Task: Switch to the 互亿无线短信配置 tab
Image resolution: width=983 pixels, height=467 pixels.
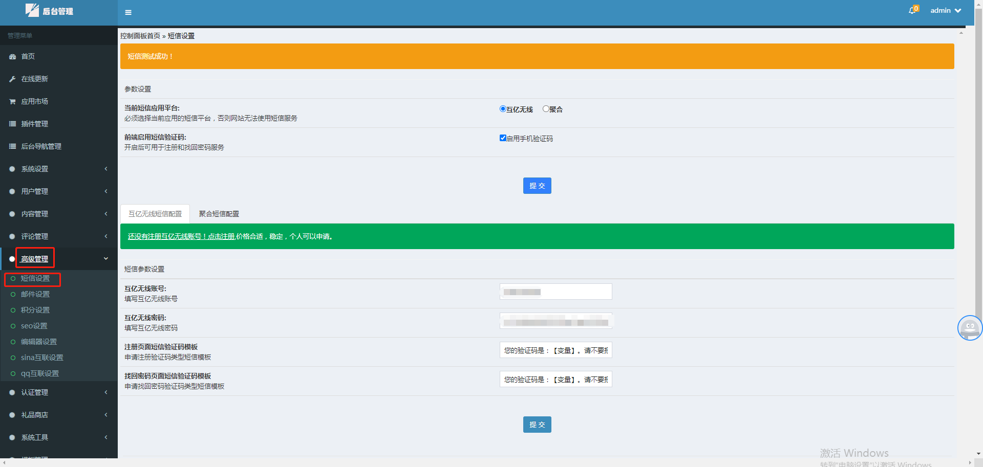Action: [x=155, y=214]
